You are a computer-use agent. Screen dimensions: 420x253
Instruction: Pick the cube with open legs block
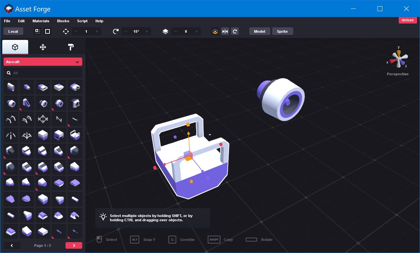59,135
